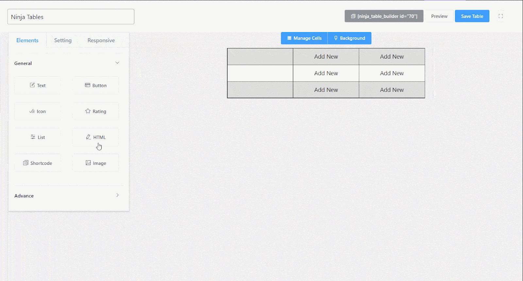Add a Button element
This screenshot has height=281, width=523.
click(x=95, y=85)
